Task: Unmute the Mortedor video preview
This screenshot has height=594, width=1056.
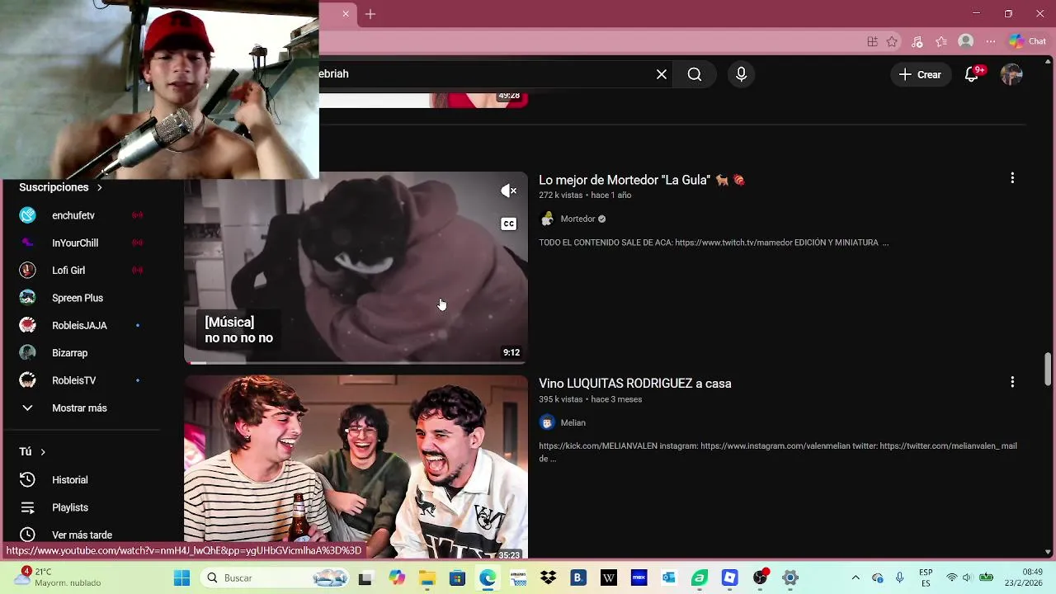Action: tap(509, 191)
